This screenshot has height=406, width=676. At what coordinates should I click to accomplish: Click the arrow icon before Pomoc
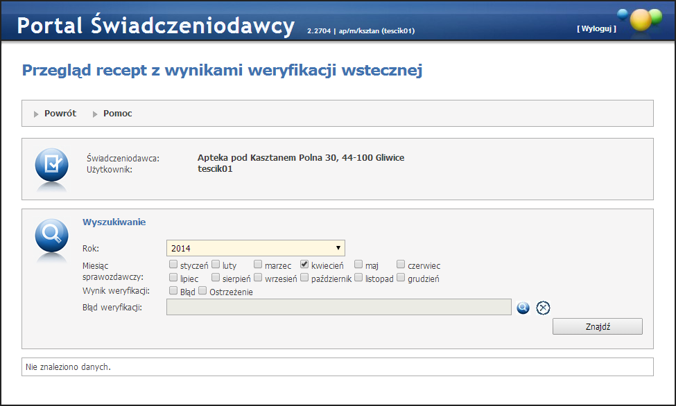[x=95, y=114]
